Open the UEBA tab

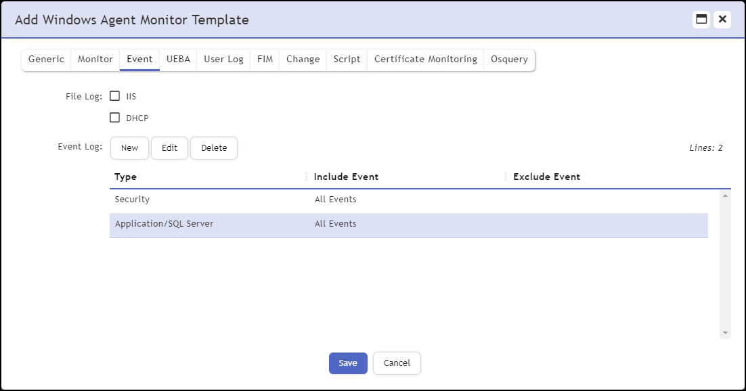tap(177, 60)
